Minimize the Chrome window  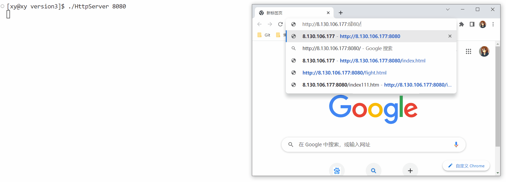[x=463, y=9]
